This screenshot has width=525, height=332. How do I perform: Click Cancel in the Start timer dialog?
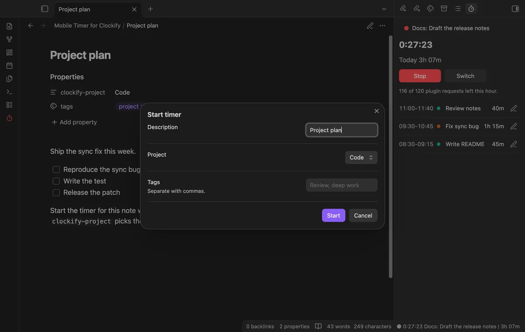click(363, 215)
